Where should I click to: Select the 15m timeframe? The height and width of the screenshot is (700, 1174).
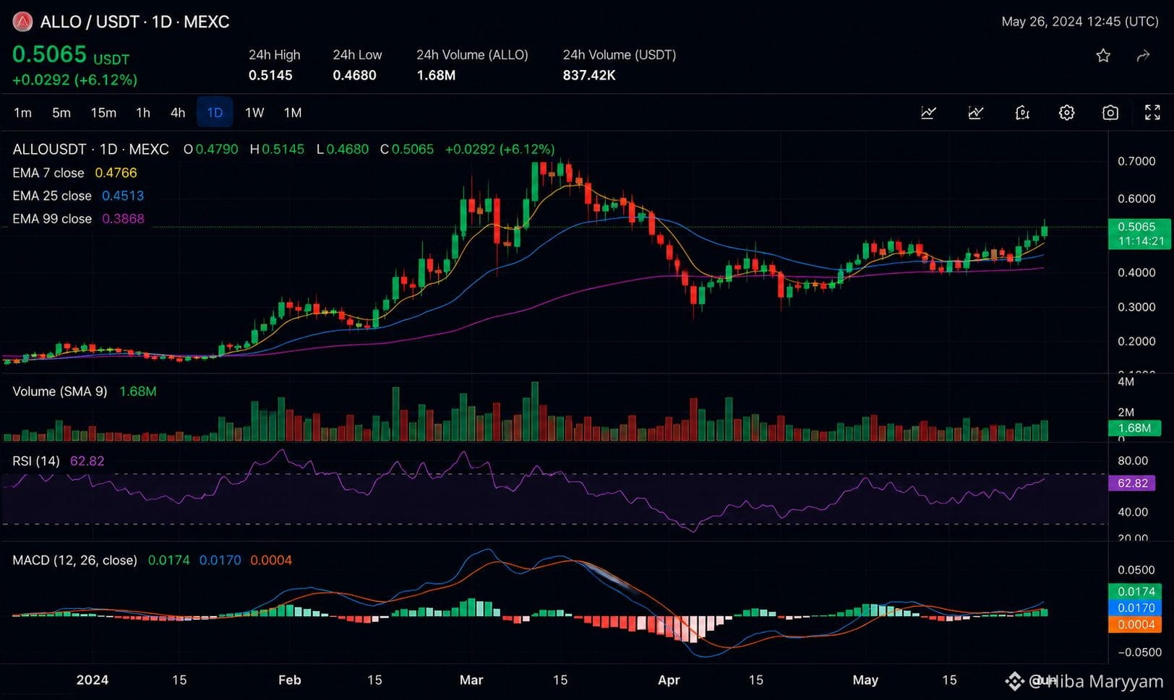click(103, 113)
